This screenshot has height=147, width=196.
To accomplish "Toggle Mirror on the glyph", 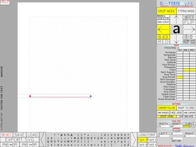I will click(189, 17).
